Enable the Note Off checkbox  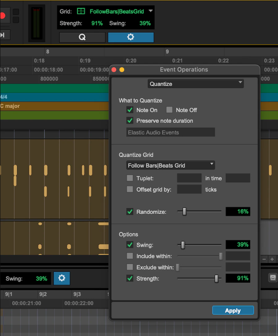coord(169,110)
